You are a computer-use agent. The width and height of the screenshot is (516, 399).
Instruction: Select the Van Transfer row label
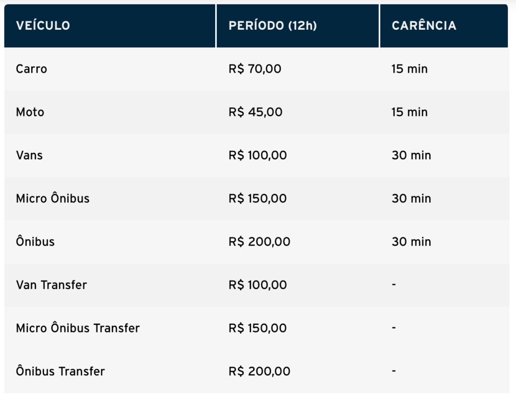tap(51, 285)
